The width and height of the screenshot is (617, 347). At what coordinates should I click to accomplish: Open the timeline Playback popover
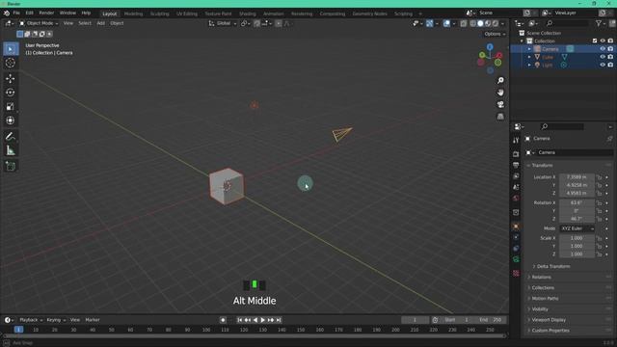31,320
